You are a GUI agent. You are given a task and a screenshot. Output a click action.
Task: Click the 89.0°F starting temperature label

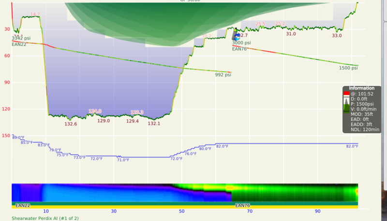19,138
